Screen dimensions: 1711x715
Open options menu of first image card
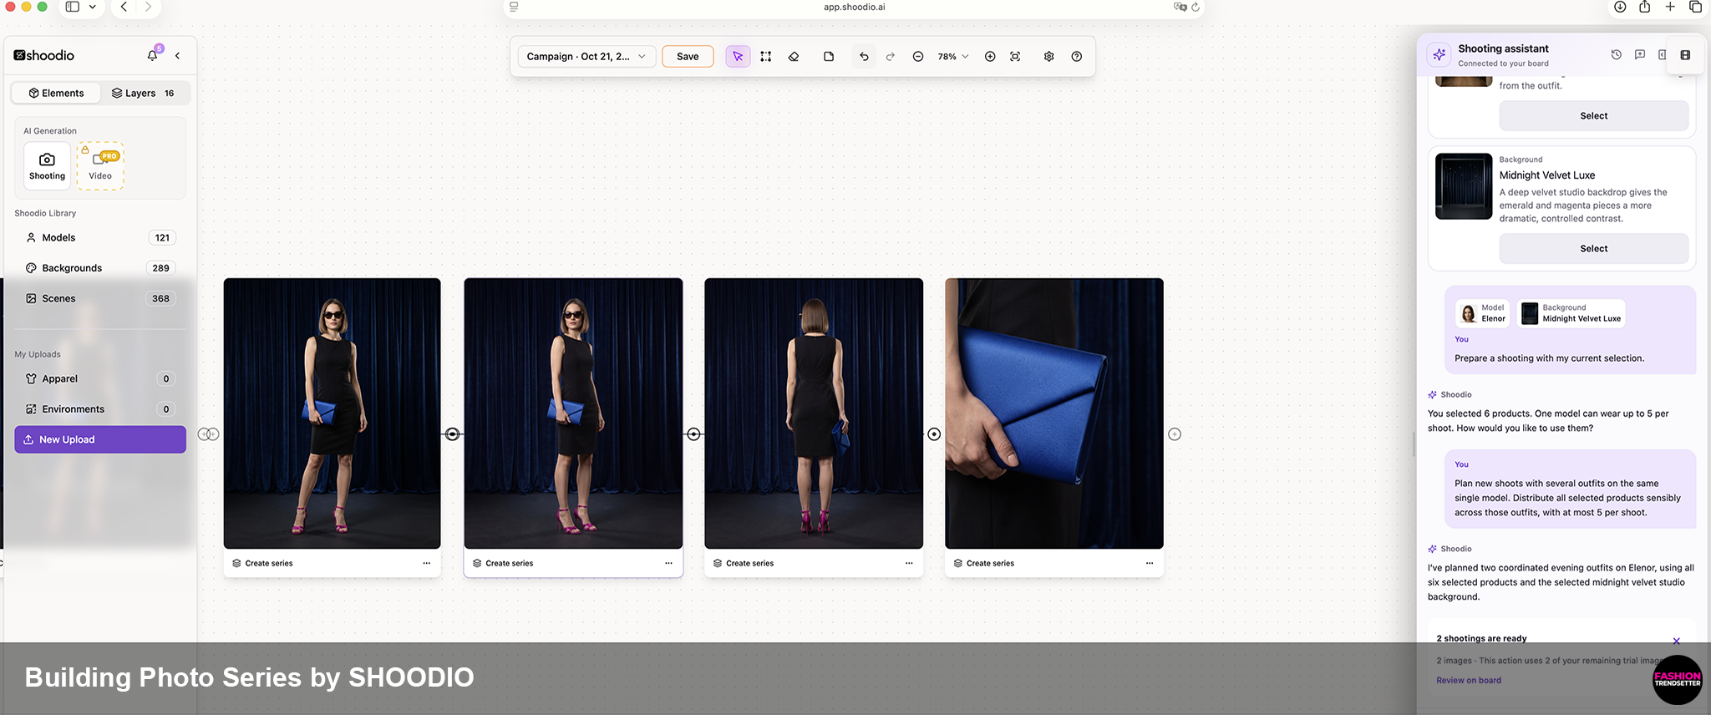tap(427, 564)
